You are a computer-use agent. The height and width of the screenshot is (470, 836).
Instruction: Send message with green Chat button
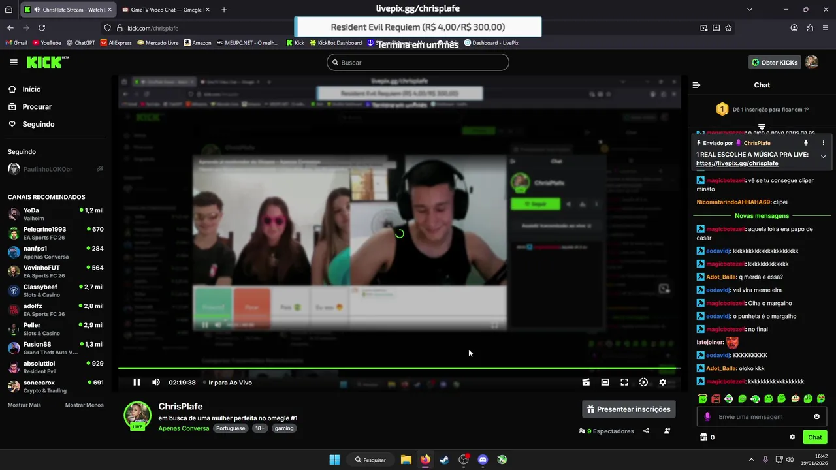(x=815, y=437)
